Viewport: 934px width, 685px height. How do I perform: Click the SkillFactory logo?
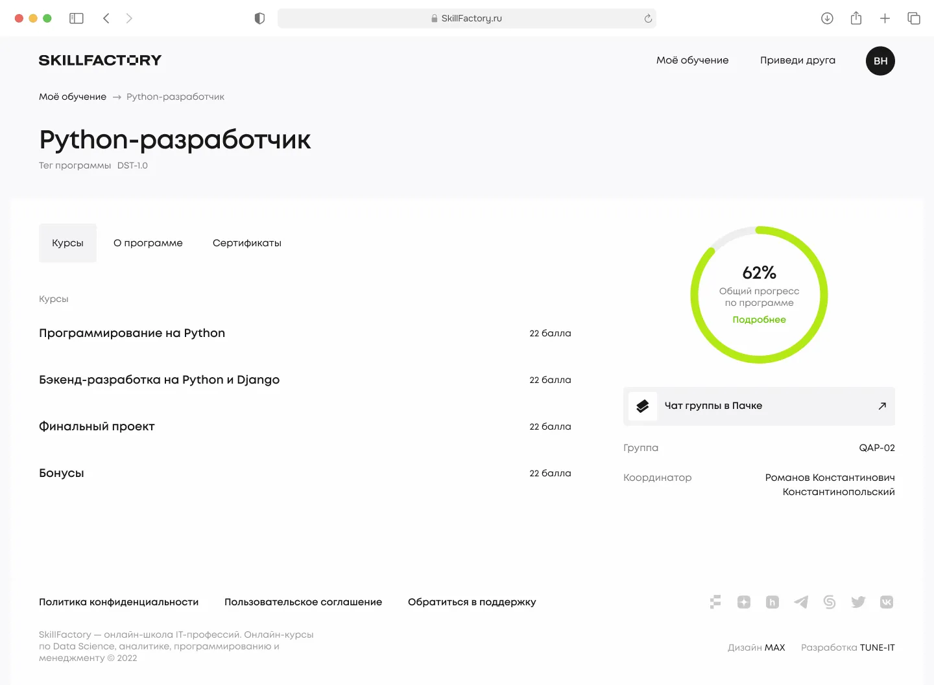[100, 60]
